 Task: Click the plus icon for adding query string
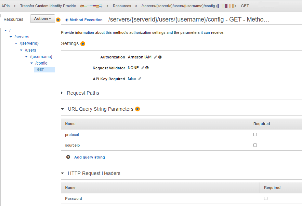click(68, 157)
